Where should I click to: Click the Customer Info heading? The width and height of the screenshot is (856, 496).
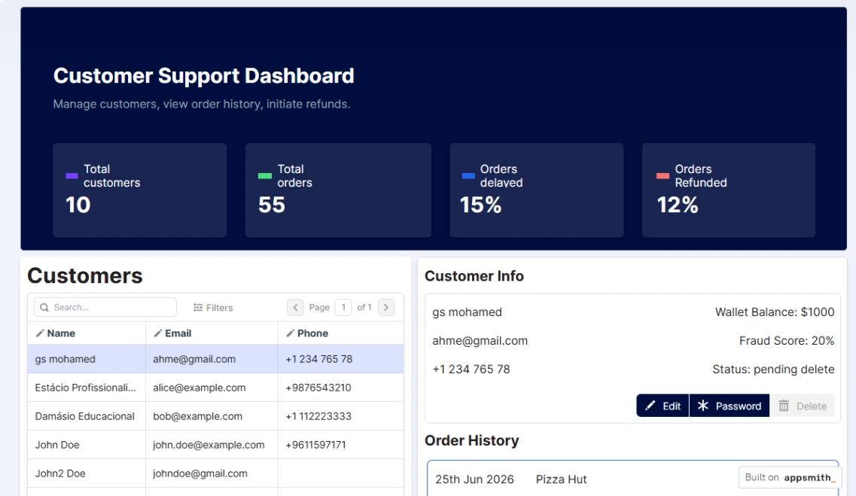tap(474, 276)
